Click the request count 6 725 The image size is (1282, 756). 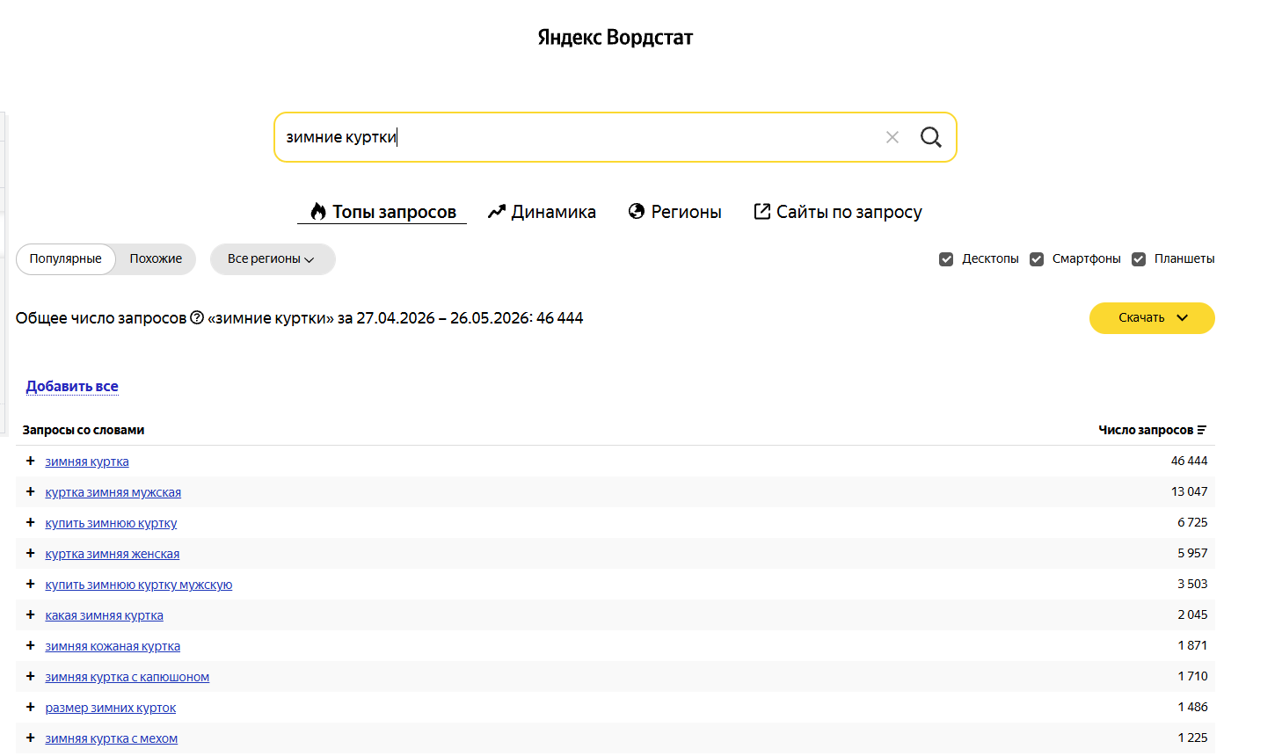click(x=1193, y=522)
